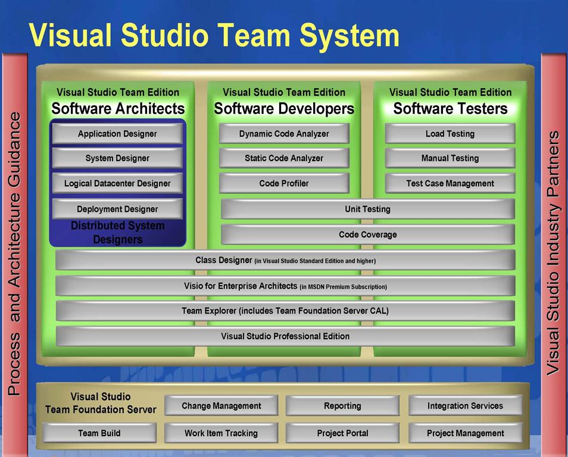Viewport: 568px width, 457px height.
Task: Click Visual Studio Team Foundation Server label
Action: tap(101, 403)
